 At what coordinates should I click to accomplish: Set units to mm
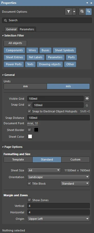coord(25,86)
